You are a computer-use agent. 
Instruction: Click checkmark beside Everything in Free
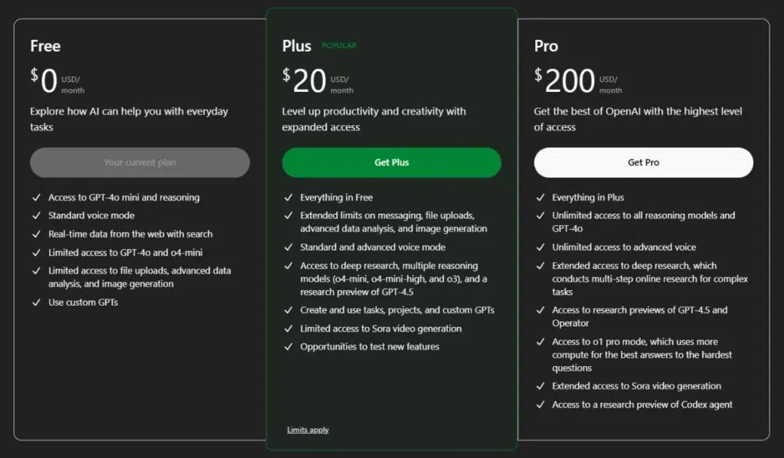[x=289, y=198]
